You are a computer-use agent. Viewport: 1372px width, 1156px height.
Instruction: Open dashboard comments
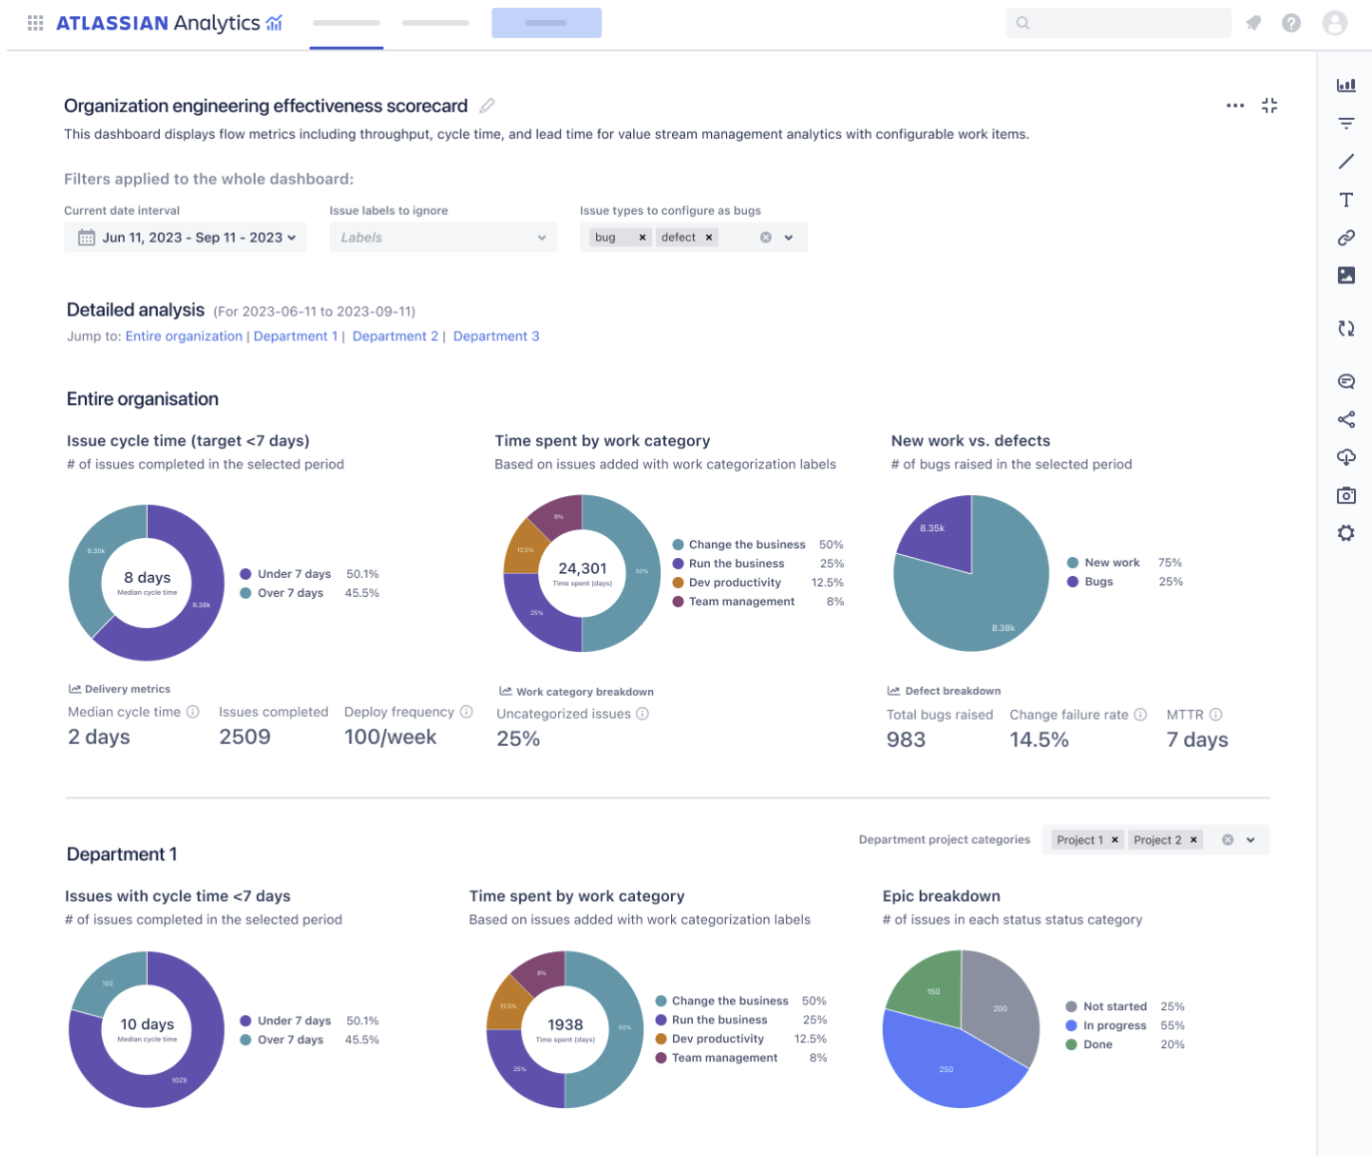[x=1346, y=380]
